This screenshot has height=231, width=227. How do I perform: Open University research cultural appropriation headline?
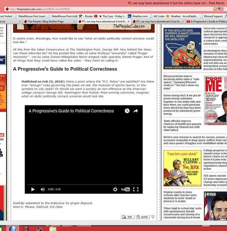[215, 36]
